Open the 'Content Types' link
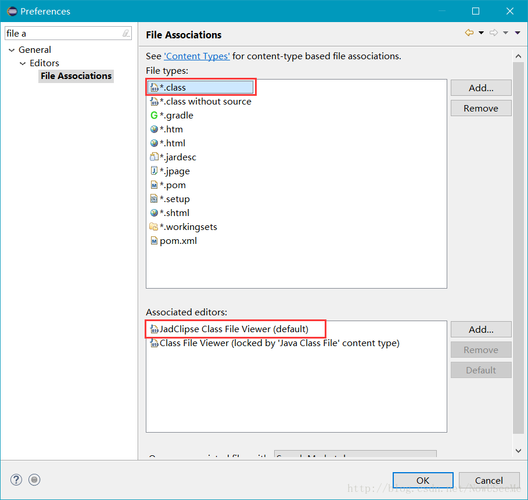The width and height of the screenshot is (528, 500). [197, 56]
